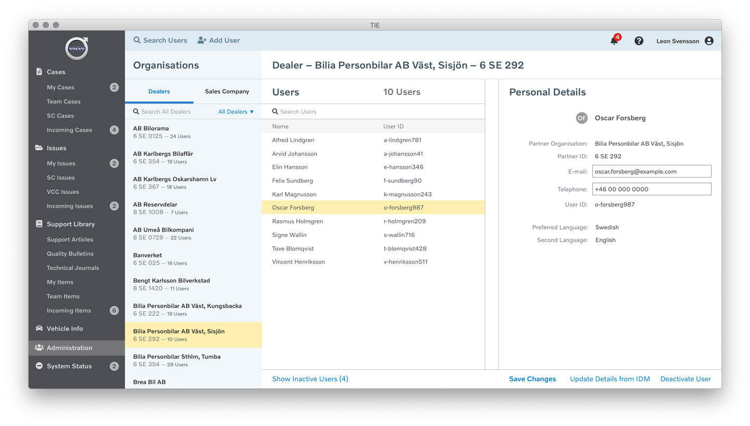This screenshot has width=750, height=426.
Task: Select user Tove Blomqvist
Action: tap(373, 248)
